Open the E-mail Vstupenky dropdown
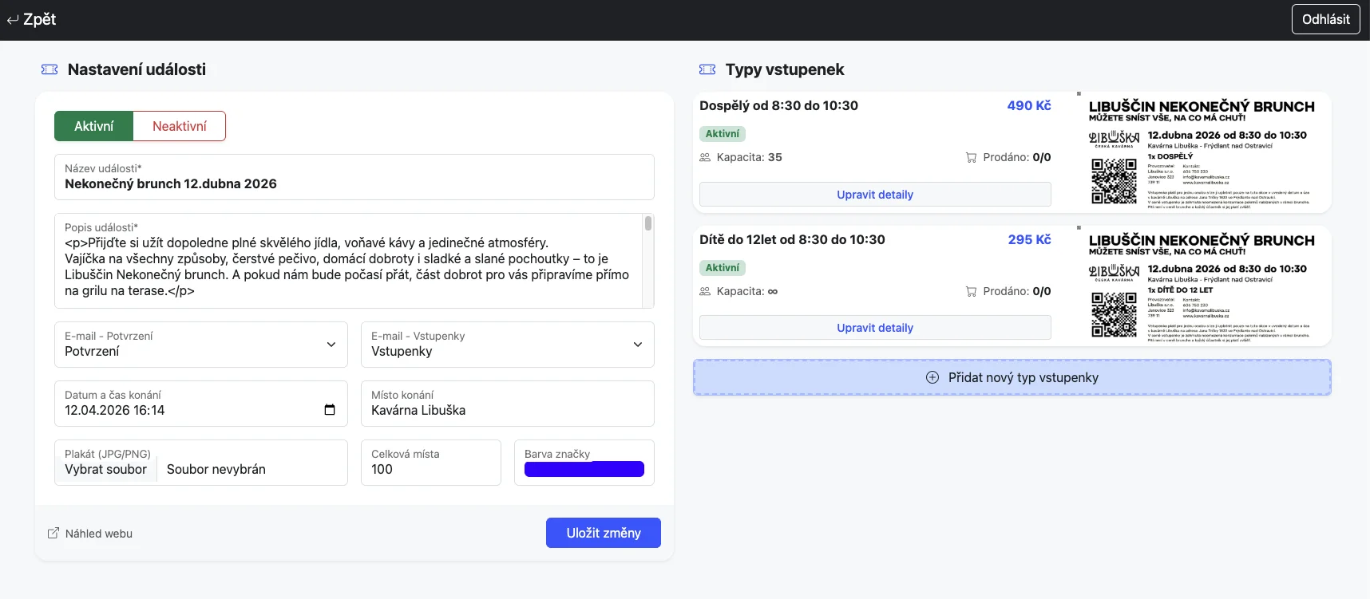The width and height of the screenshot is (1370, 599). [x=508, y=345]
